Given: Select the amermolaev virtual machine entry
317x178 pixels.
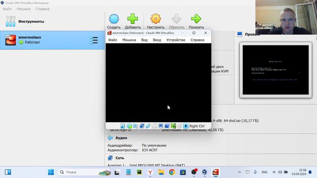Looking at the screenshot, I should tap(52, 40).
